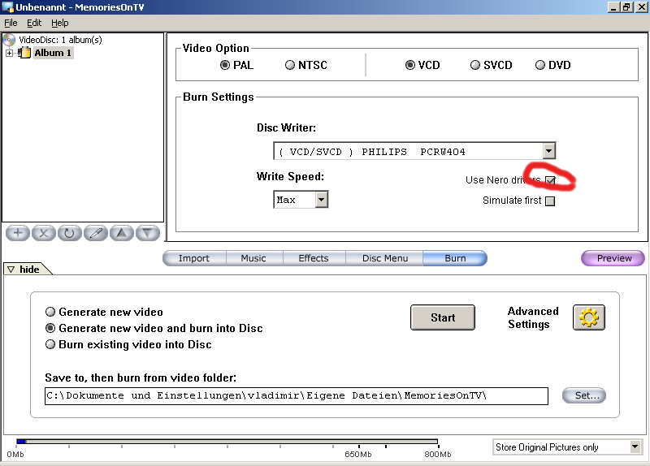Choose the VCD disc type

pos(422,65)
